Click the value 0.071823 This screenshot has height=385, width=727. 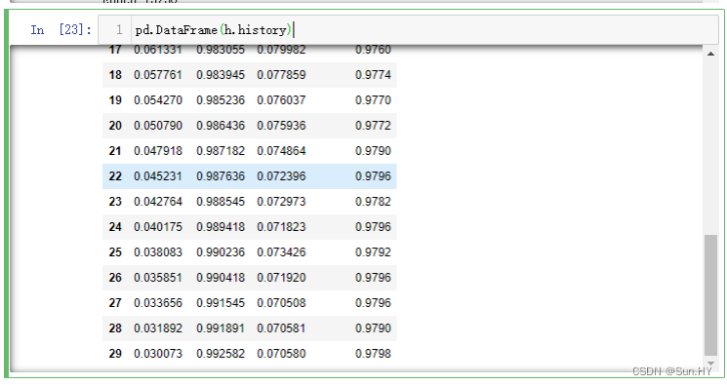281,227
